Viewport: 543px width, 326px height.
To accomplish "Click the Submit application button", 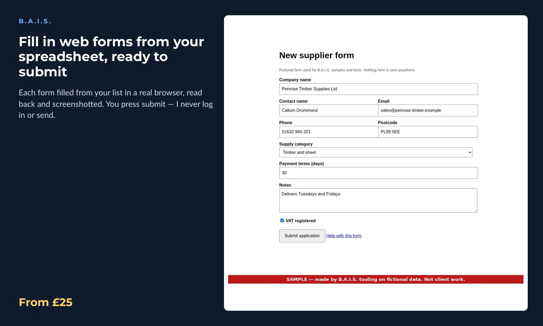I will [x=302, y=236].
